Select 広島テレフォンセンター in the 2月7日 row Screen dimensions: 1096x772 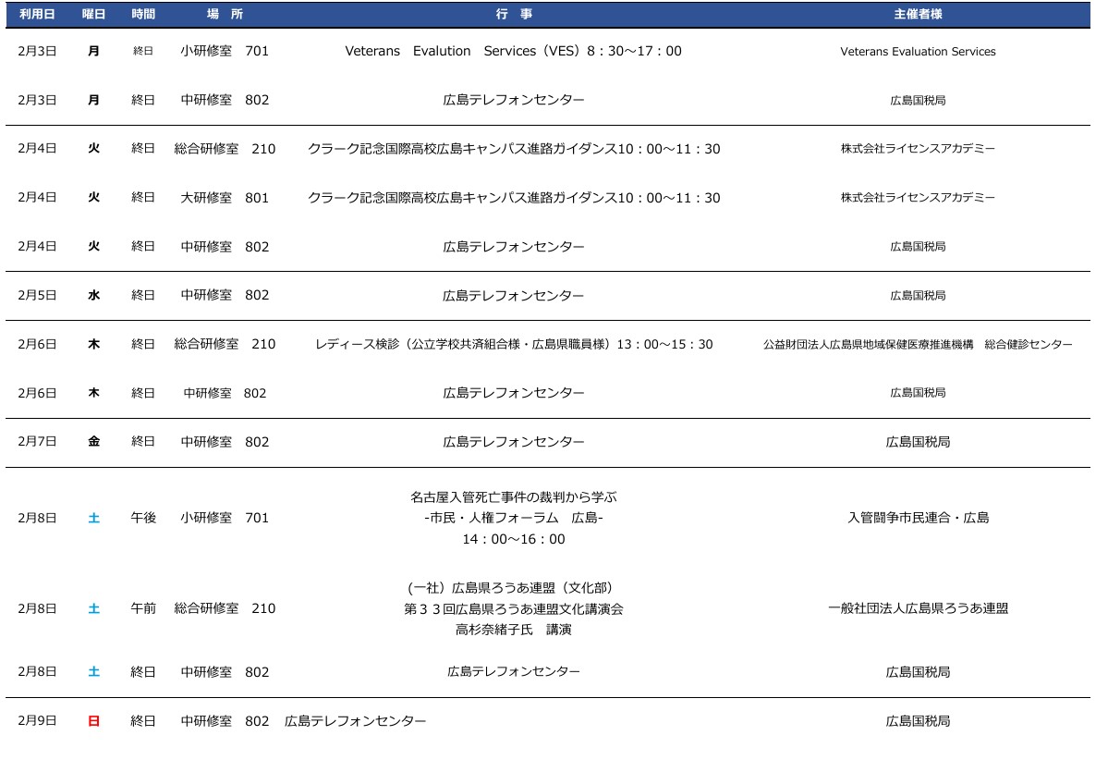513,442
